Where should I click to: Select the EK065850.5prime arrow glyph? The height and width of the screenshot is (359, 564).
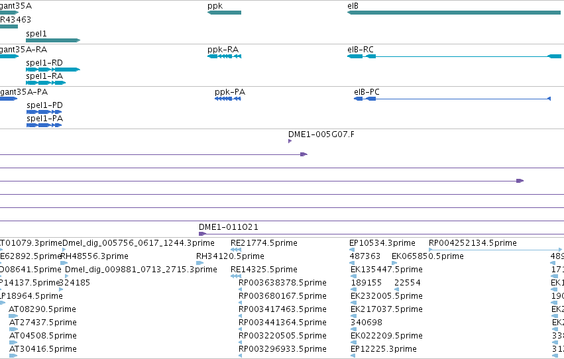tap(394, 263)
